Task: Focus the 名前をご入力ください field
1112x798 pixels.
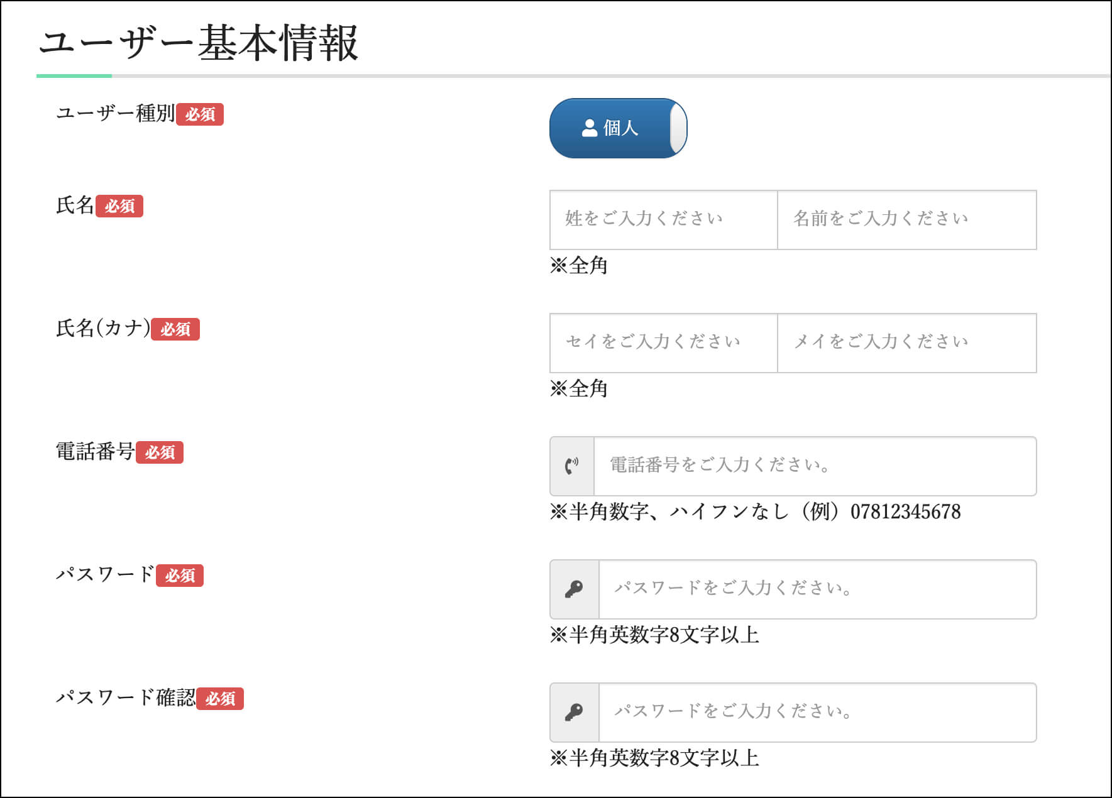Action: (x=906, y=220)
